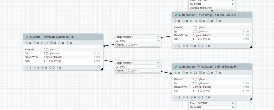Click corner triangle of custom - _Template-DatabaseETL group

tap(102, 69)
